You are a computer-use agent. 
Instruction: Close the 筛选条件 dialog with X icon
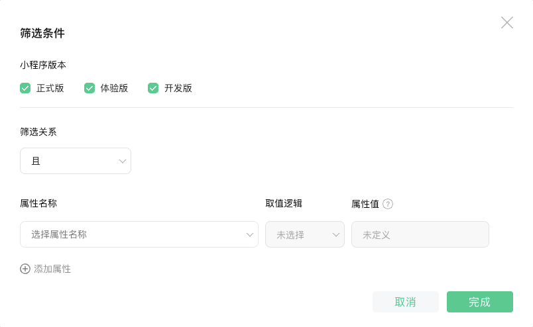[507, 23]
